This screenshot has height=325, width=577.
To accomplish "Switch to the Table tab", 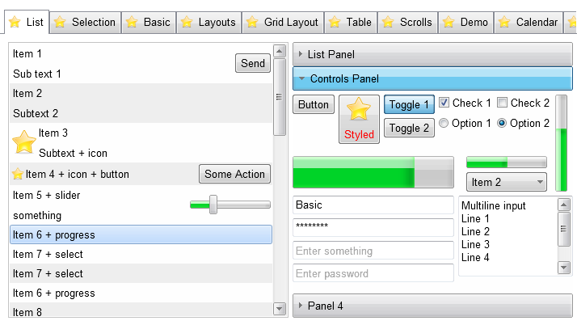I will pos(351,23).
